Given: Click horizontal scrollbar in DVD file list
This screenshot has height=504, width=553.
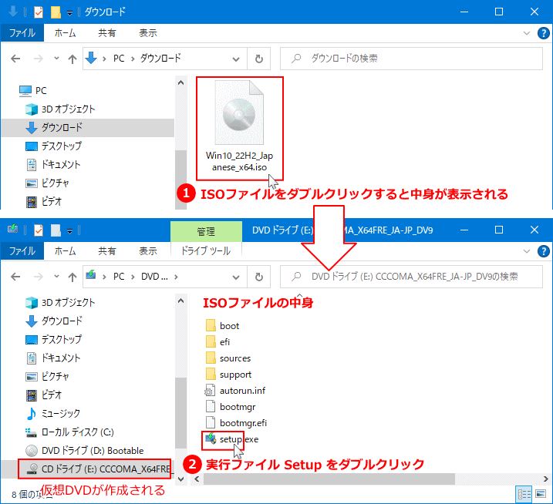Looking at the screenshot, I should point(329,479).
